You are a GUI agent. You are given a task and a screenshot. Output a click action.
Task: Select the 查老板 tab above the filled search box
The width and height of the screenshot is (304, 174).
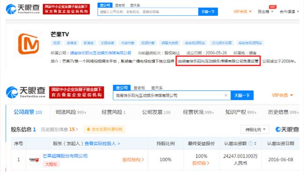(139, 88)
